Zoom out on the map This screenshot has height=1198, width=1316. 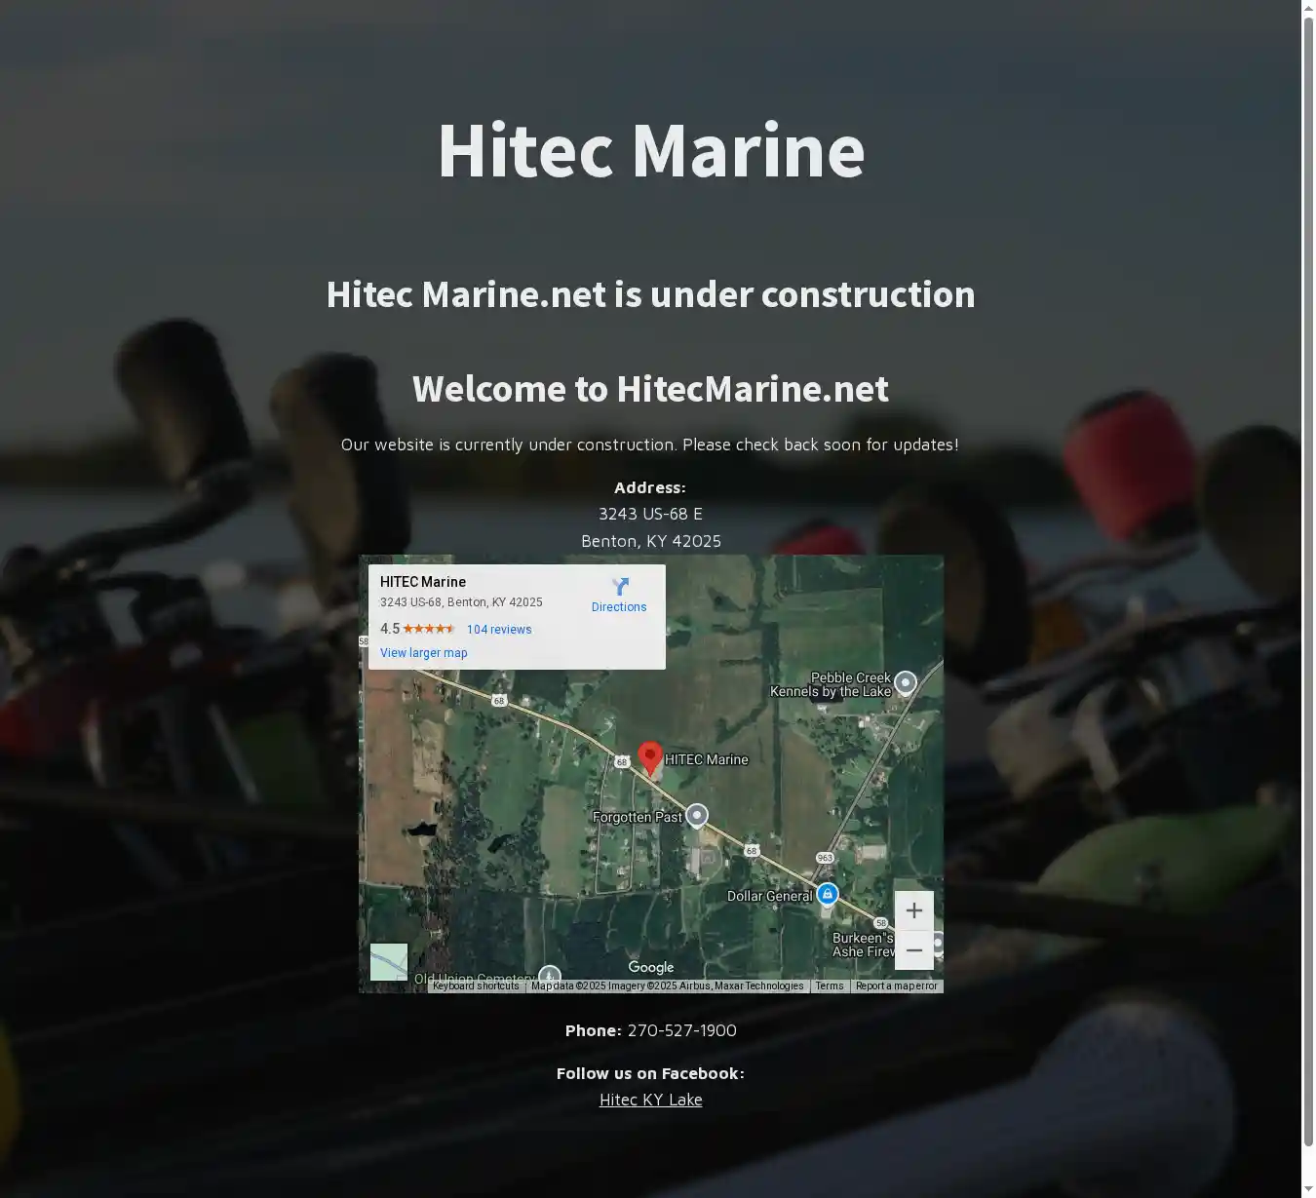[913, 950]
